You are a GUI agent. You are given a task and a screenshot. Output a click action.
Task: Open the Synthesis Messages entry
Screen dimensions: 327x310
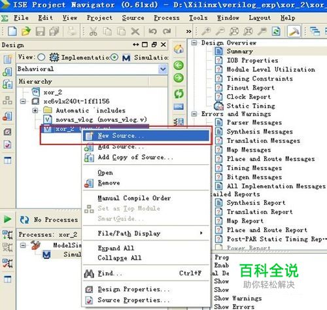tap(260, 131)
